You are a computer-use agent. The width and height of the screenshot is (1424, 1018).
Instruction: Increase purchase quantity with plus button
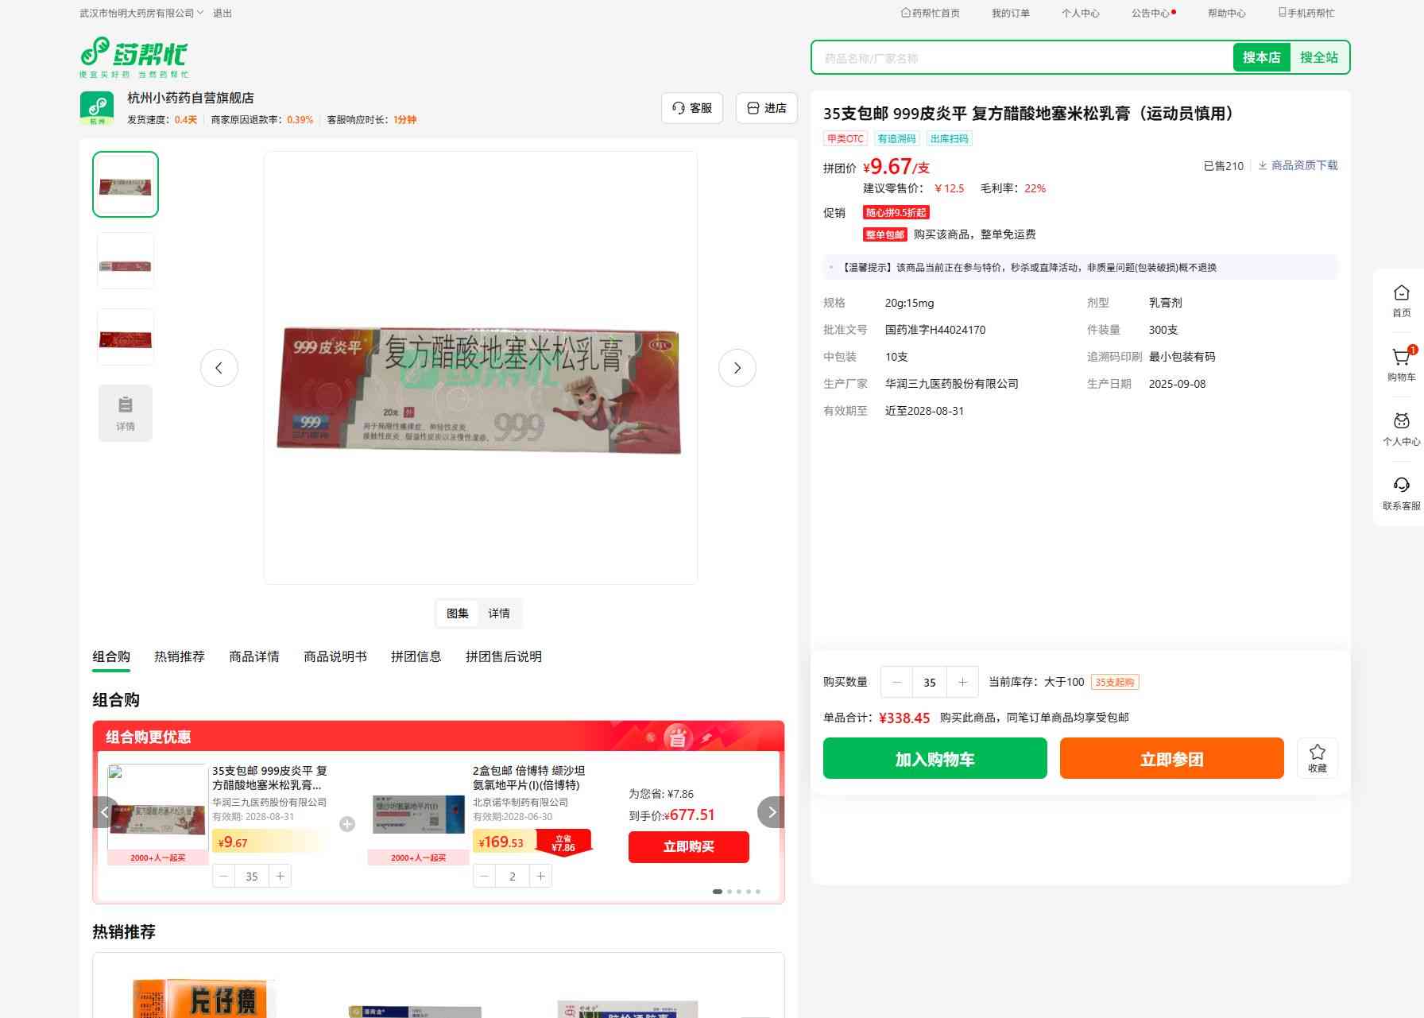coord(962,682)
